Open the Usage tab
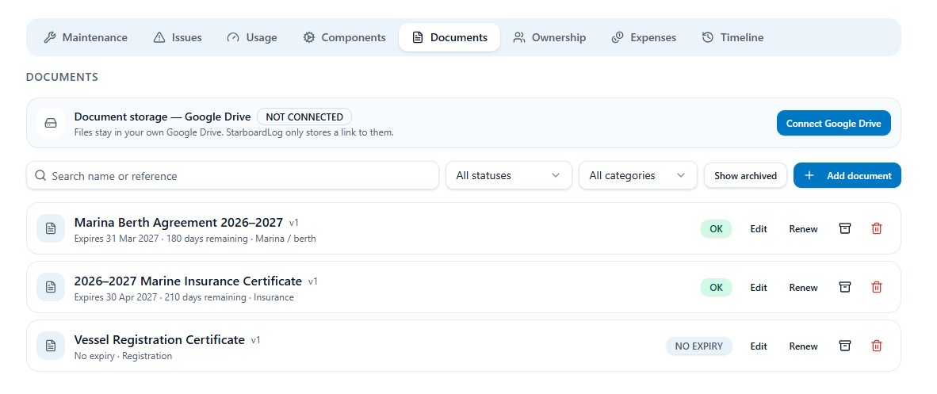Viewport: 937px width, 394px height. click(x=251, y=38)
